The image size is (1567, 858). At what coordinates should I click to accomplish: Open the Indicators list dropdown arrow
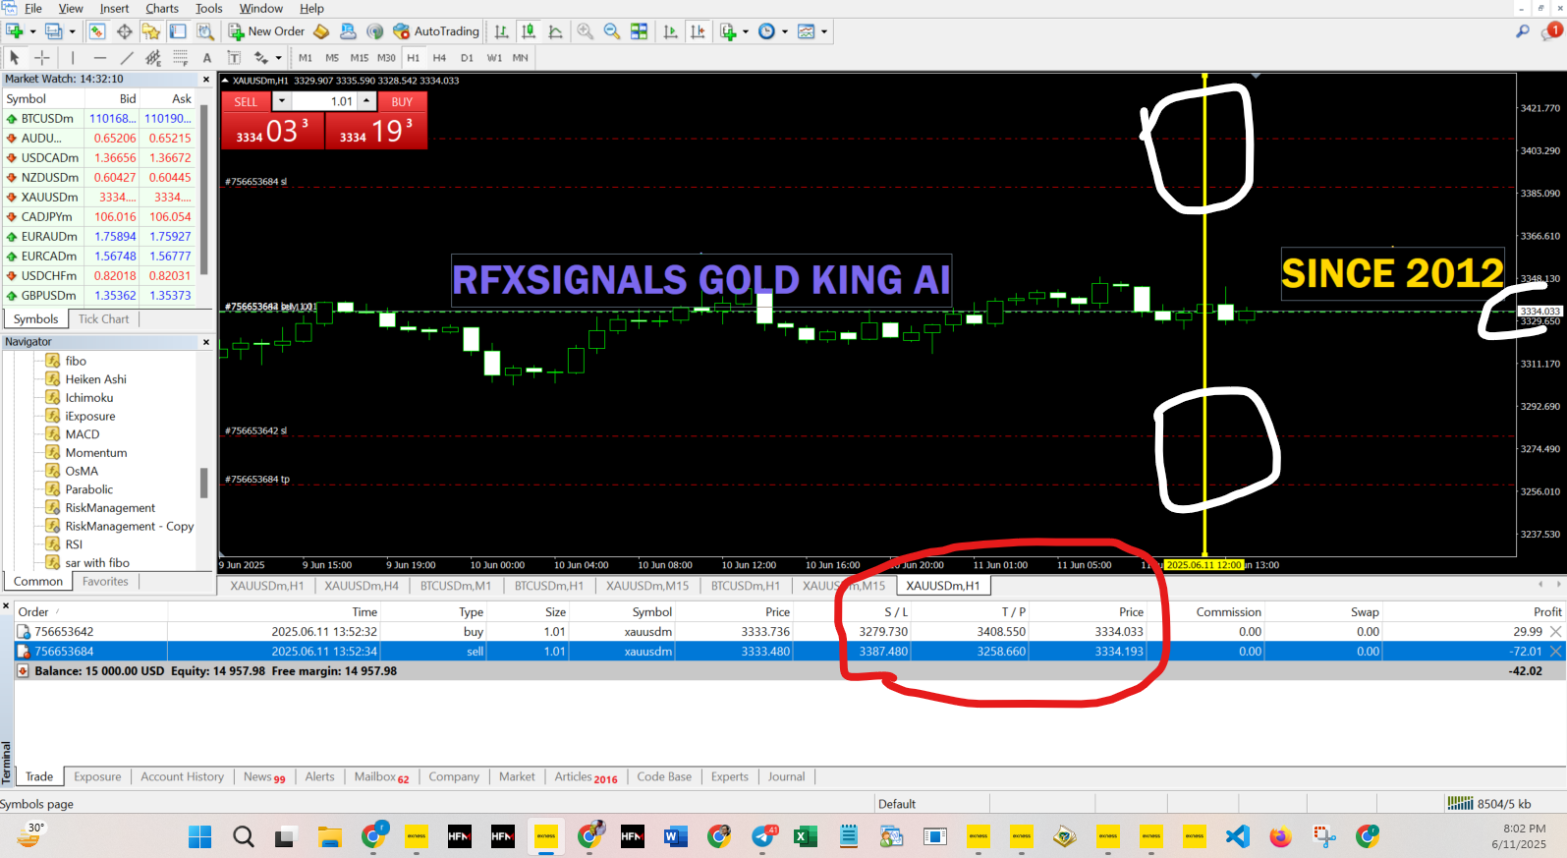(746, 31)
